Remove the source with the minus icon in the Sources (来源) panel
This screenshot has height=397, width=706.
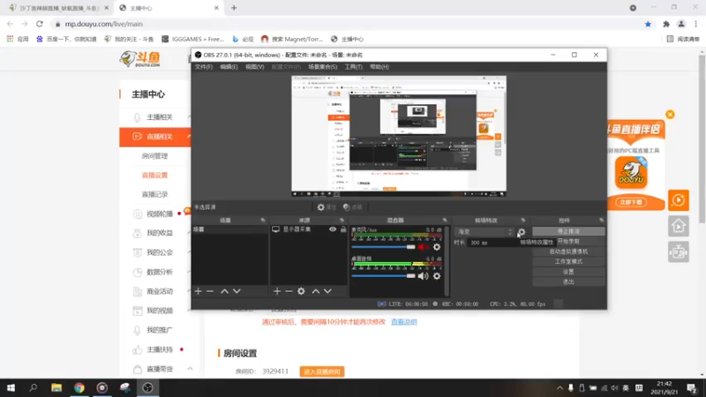point(289,291)
